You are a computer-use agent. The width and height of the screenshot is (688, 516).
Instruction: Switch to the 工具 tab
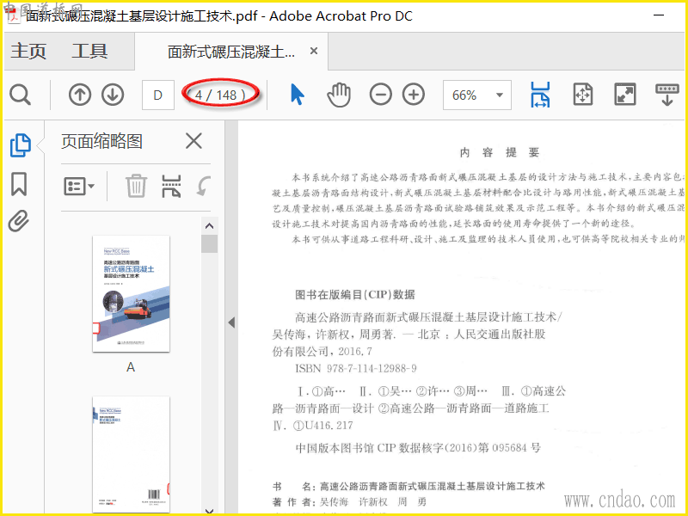point(89,51)
